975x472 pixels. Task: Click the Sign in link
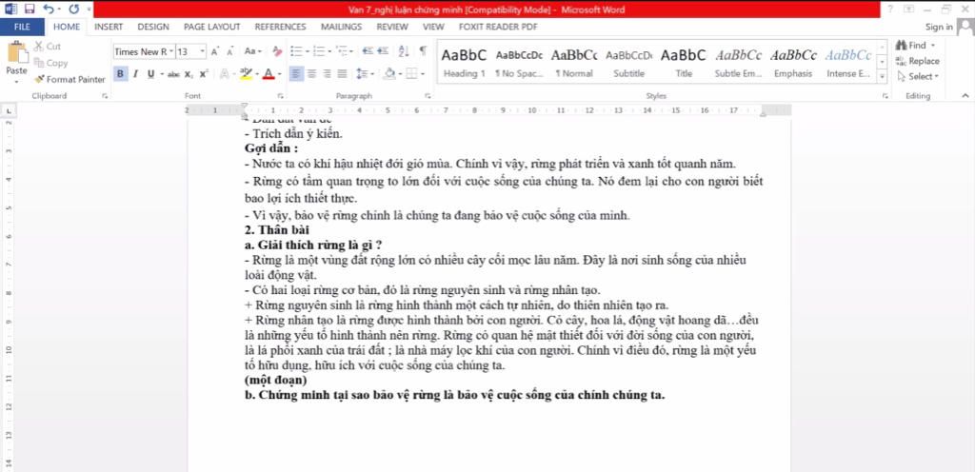pos(939,27)
